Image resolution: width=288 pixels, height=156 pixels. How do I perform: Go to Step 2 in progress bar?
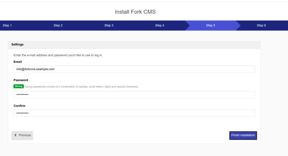click(x=58, y=25)
